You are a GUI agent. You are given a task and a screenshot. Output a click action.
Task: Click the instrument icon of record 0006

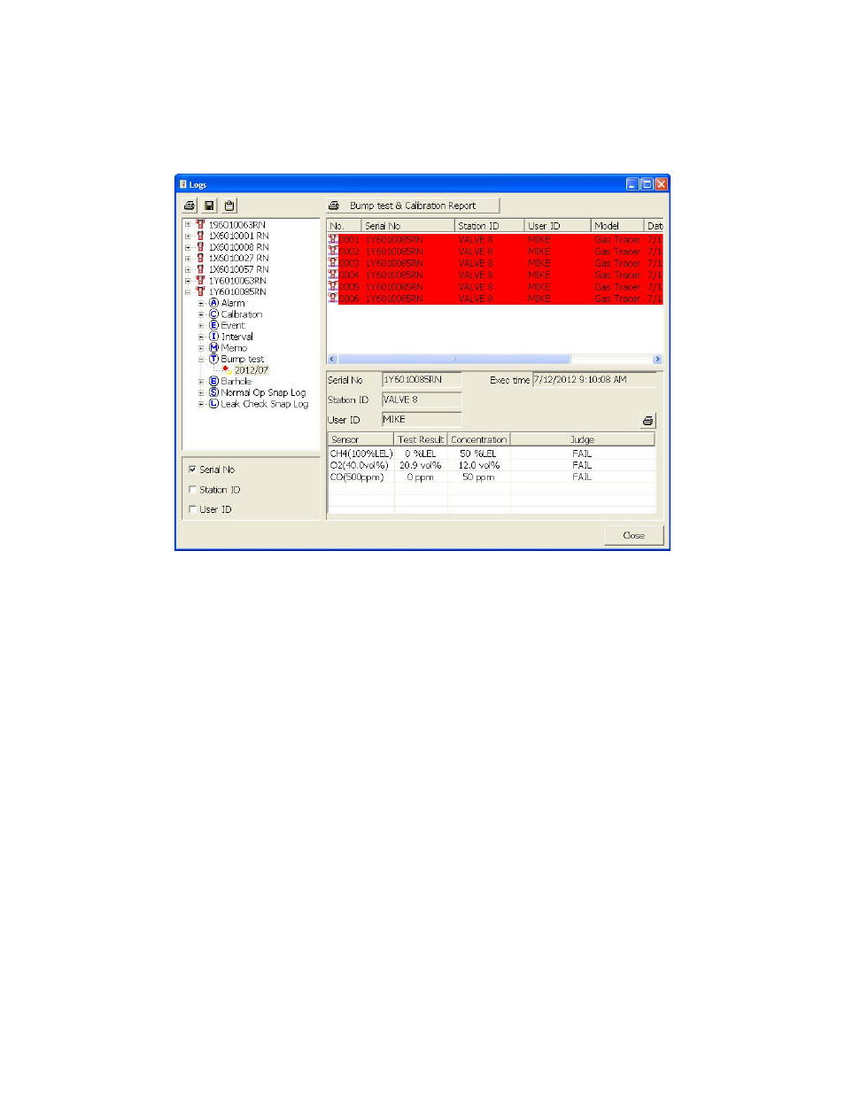(333, 299)
